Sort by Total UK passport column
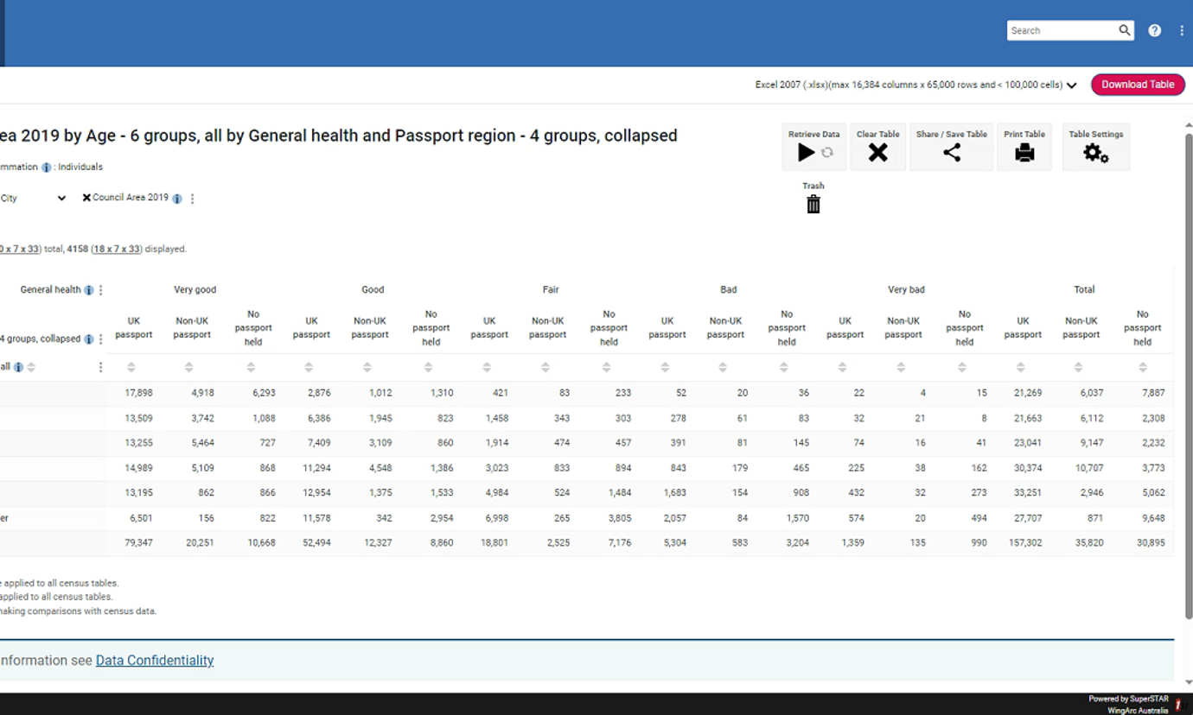The width and height of the screenshot is (1193, 715). (x=1021, y=367)
